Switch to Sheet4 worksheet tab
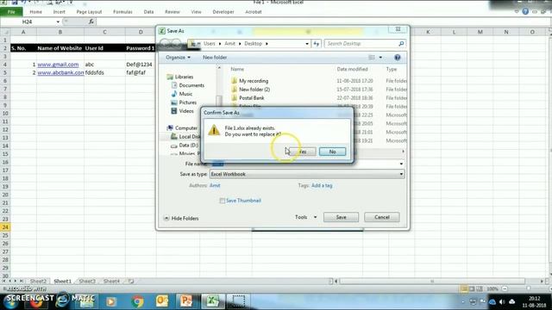 click(x=111, y=282)
